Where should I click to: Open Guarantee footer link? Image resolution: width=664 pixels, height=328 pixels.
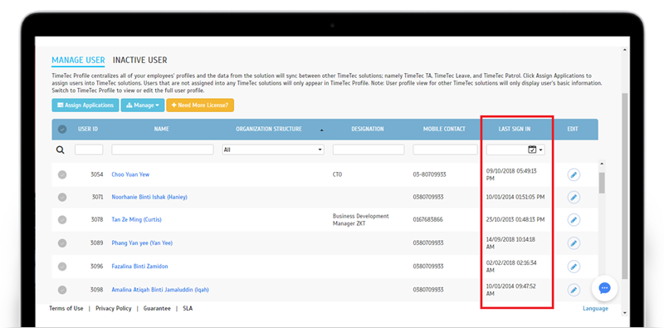tap(157, 309)
